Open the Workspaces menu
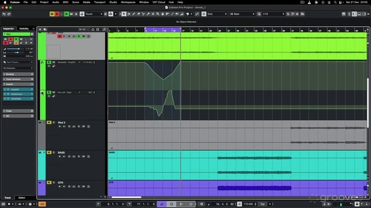Screen dimensions: 371x208 click(128, 2)
